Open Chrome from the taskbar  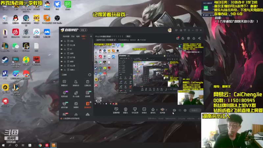(40, 145)
